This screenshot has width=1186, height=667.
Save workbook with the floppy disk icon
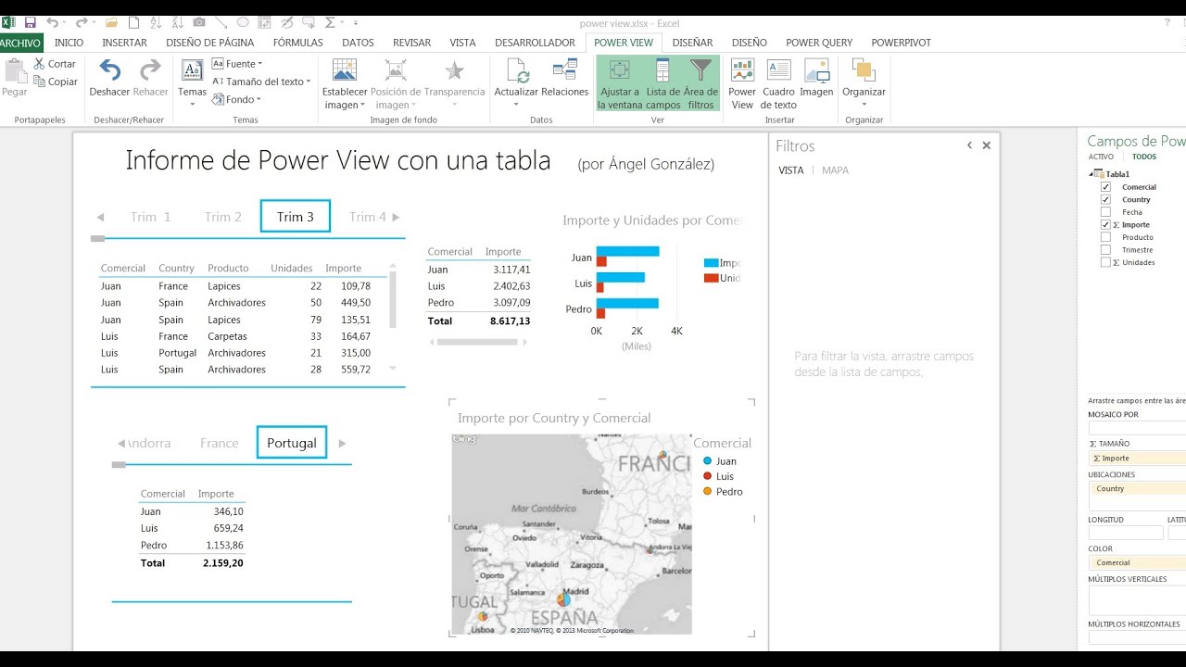click(x=31, y=22)
